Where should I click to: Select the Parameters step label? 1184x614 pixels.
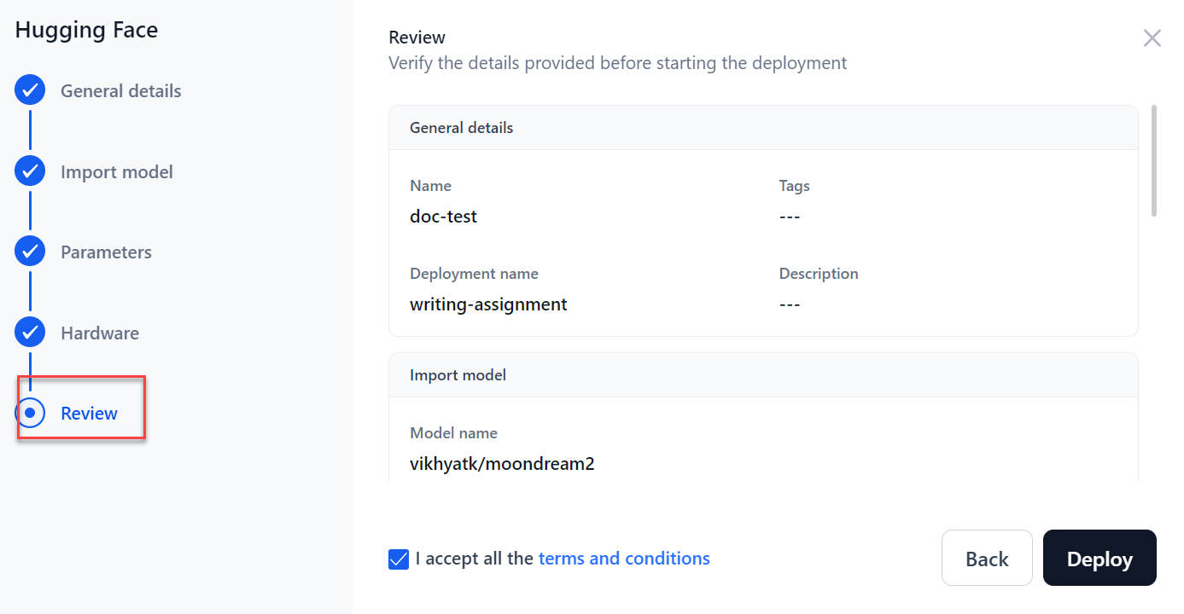point(106,252)
